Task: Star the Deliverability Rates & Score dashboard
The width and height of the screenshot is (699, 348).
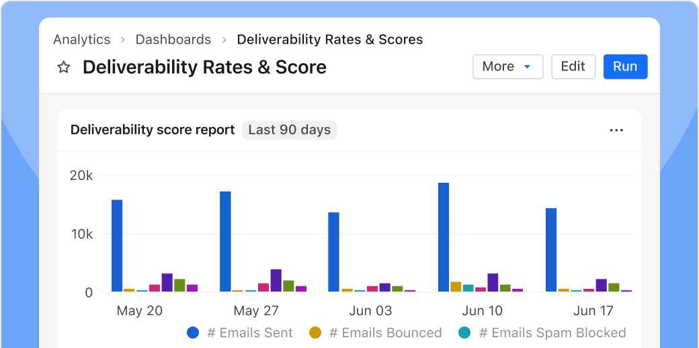Action: pyautogui.click(x=64, y=67)
